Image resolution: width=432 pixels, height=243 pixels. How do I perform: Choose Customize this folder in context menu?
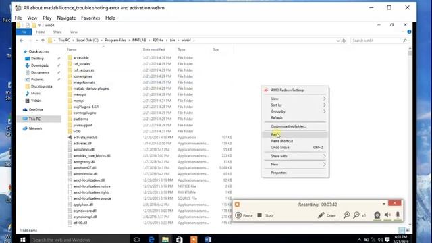[295, 126]
